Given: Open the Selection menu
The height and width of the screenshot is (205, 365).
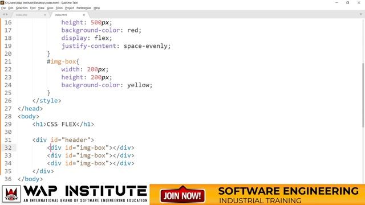Looking at the screenshot, I should [x=22, y=8].
